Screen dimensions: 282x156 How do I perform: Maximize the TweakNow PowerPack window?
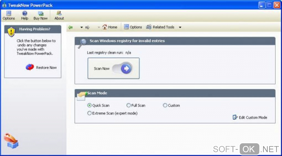[269, 5]
